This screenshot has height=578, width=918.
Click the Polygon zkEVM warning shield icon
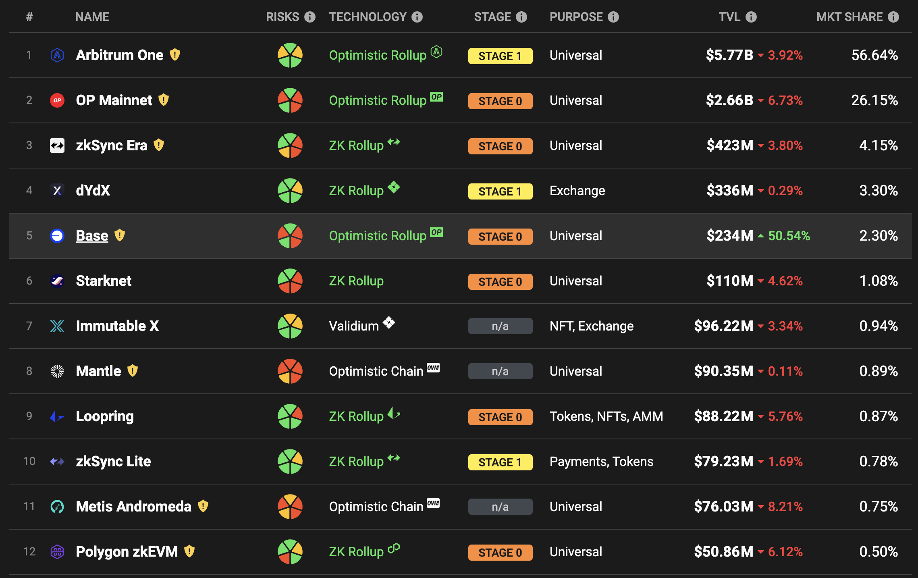click(x=189, y=551)
